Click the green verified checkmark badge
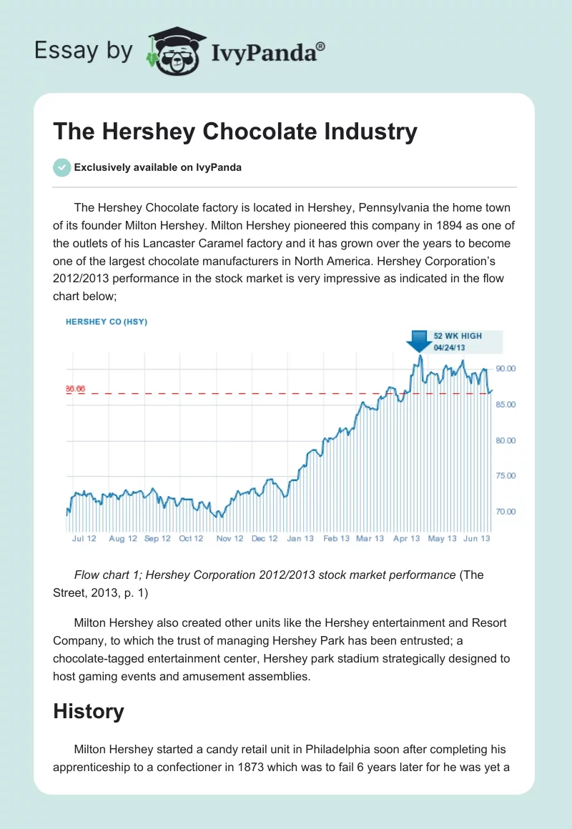 (61, 167)
